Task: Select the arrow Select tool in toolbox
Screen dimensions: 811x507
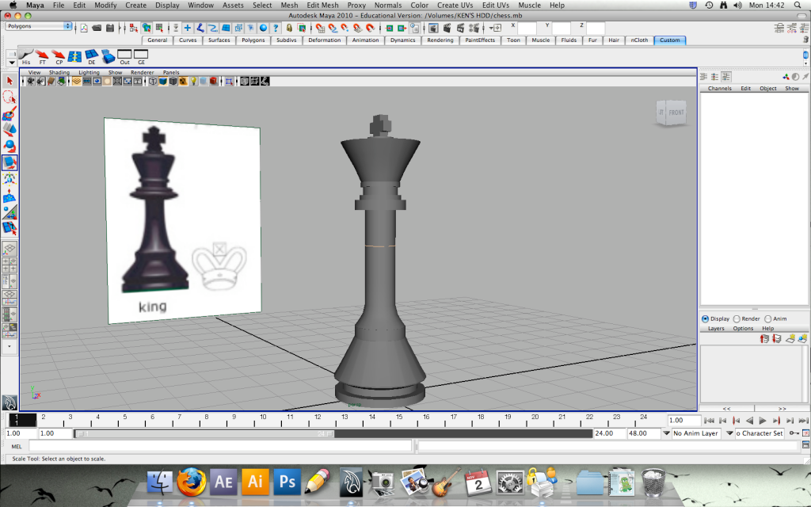Action: tap(10, 81)
